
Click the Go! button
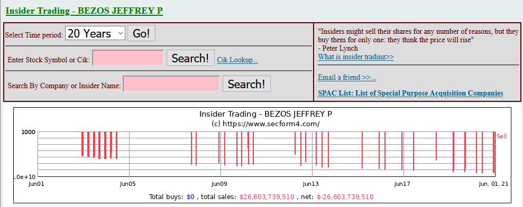(141, 33)
